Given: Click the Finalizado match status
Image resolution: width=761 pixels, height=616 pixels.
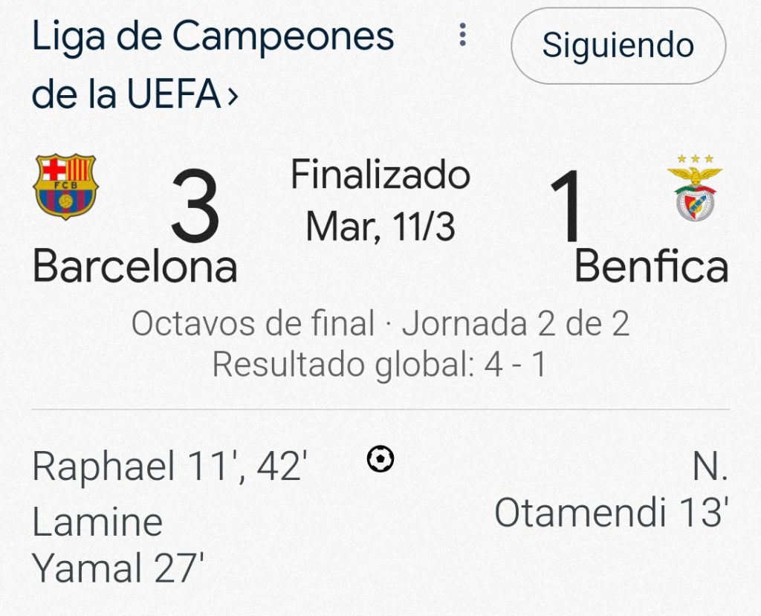Looking at the screenshot, I should tap(380, 176).
